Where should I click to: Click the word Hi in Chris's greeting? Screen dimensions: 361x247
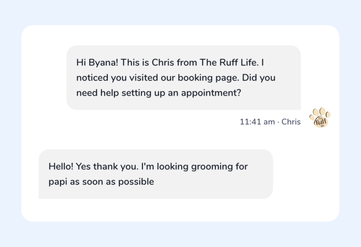(x=81, y=62)
